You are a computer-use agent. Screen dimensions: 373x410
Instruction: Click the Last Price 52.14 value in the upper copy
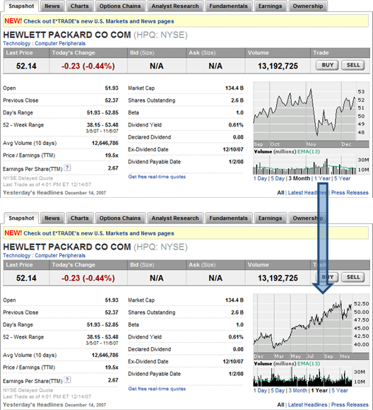[x=26, y=66]
